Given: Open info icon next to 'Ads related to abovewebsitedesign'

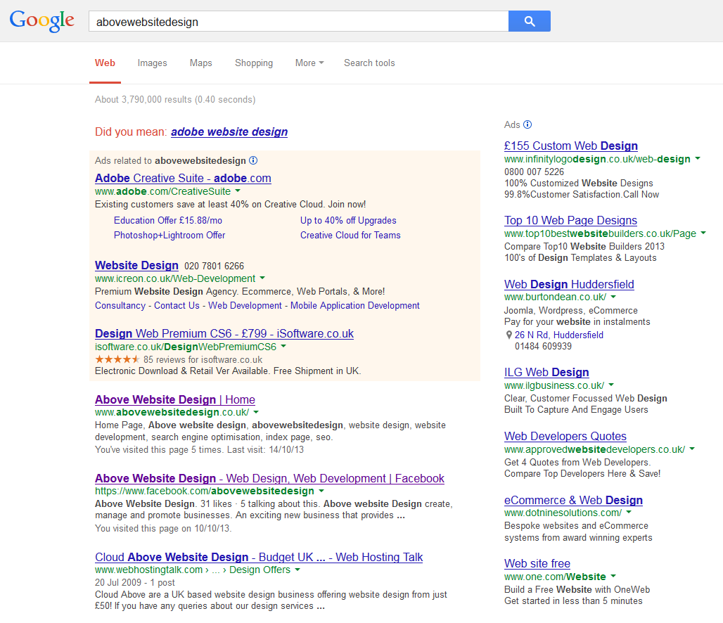Looking at the screenshot, I should tap(253, 160).
